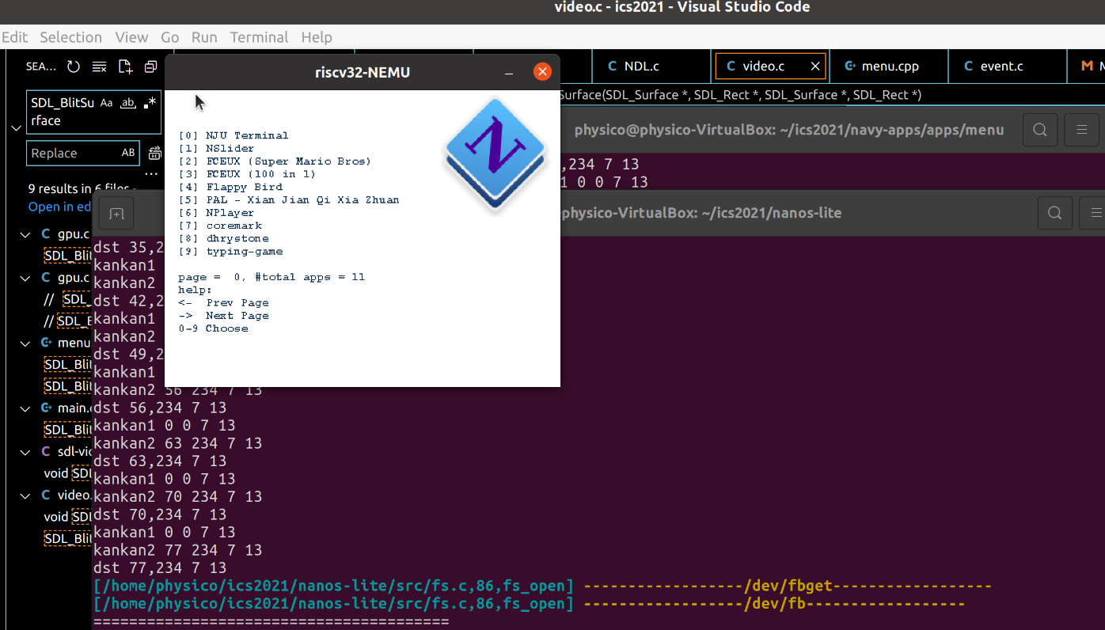Click search icon in nanos-lite terminal
Viewport: 1105px width, 630px height.
tap(1054, 213)
